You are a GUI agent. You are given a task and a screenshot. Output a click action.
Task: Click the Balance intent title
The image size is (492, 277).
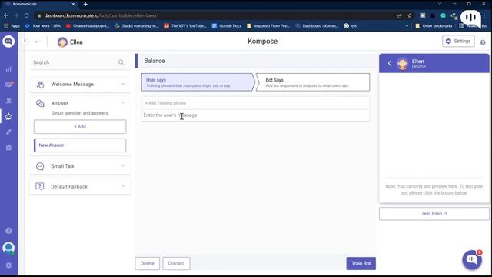click(x=155, y=61)
